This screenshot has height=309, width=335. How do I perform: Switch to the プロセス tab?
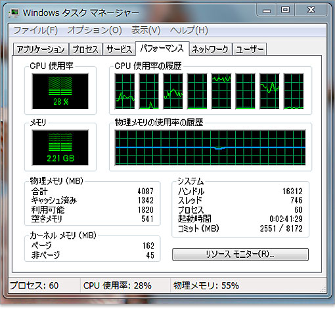85,49
